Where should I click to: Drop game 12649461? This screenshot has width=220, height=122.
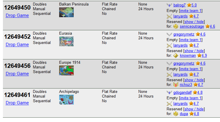pyautogui.click(x=17, y=103)
